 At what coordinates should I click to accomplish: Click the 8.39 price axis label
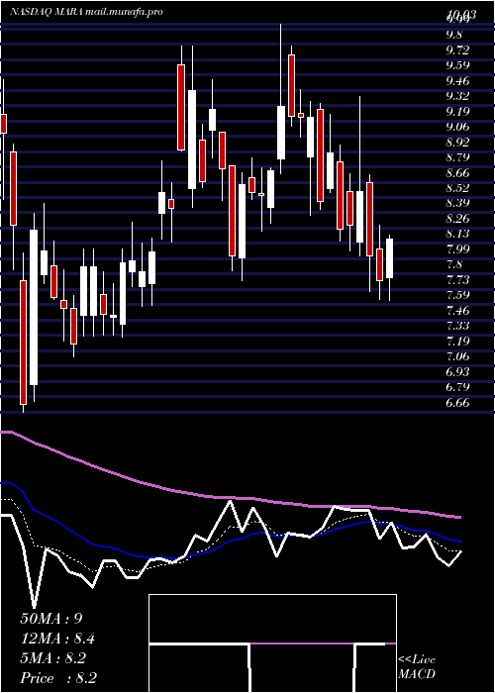(x=457, y=203)
